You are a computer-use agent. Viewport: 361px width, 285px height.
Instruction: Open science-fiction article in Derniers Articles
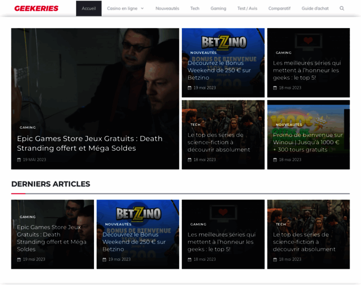[304, 242]
